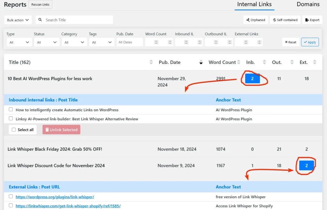Viewport: 327px width, 210px height.
Task: Open the wordpress.org/plugins/link-whisper link
Action: [55, 197]
